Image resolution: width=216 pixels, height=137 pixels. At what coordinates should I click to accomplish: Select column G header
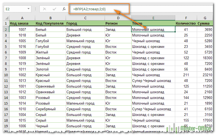(205, 18)
